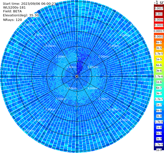
Task: Click the lower-right 2.00km range label
Action: (103, 99)
